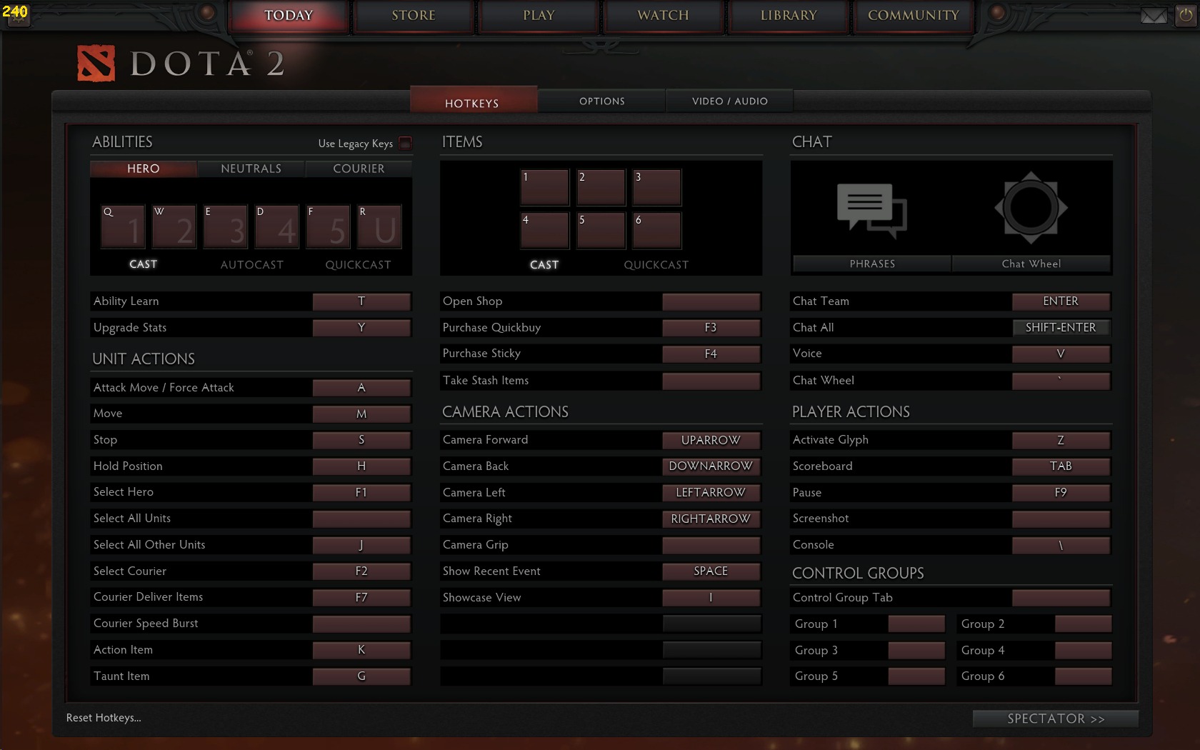Image resolution: width=1200 pixels, height=750 pixels.
Task: Set a key for Group 1
Action: click(917, 624)
